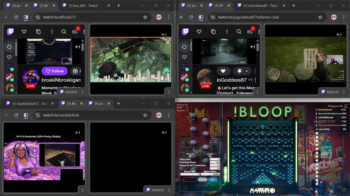Toggle Penalty checkbox in Marbles panel
Screen dimensions: 350x196
(x=210, y=156)
